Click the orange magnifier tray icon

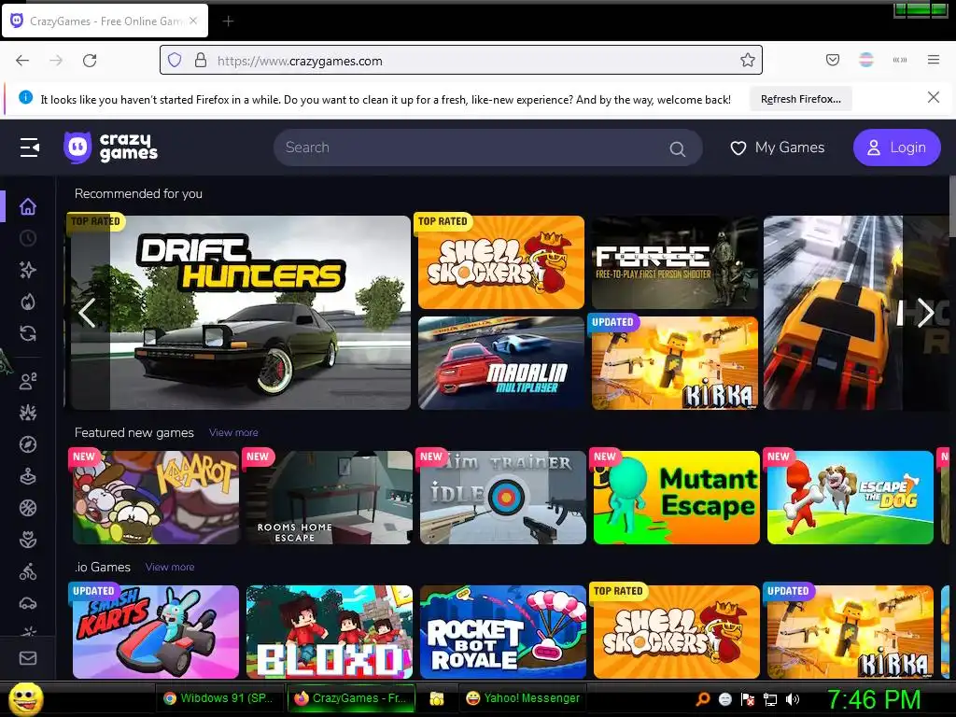[x=703, y=699]
